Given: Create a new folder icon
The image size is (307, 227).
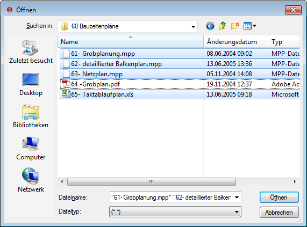Looking at the screenshot, I should [x=235, y=26].
